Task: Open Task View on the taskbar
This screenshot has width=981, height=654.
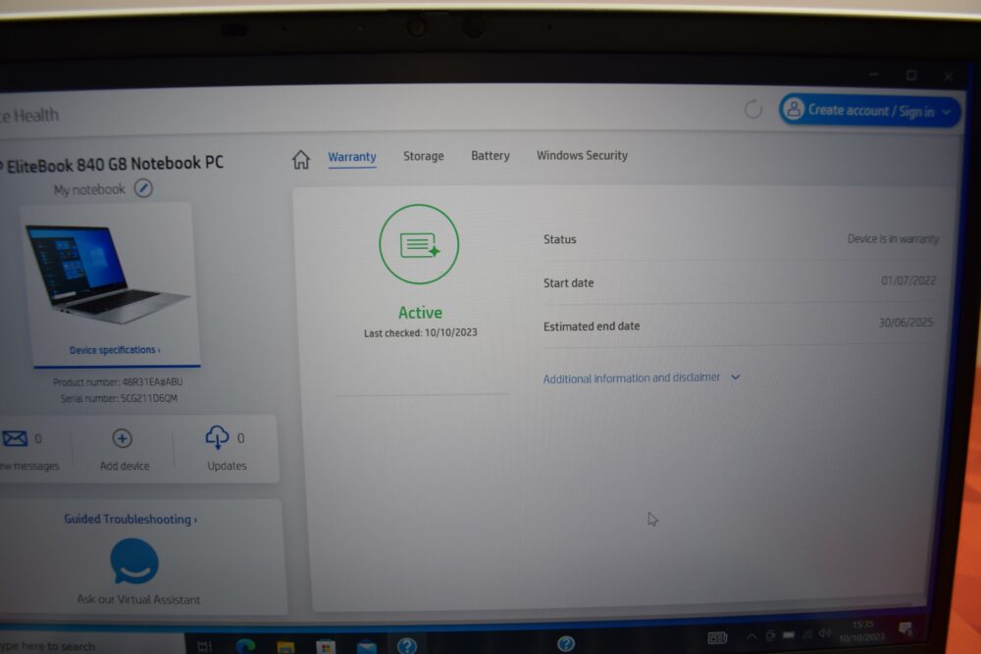Action: pyautogui.click(x=205, y=646)
